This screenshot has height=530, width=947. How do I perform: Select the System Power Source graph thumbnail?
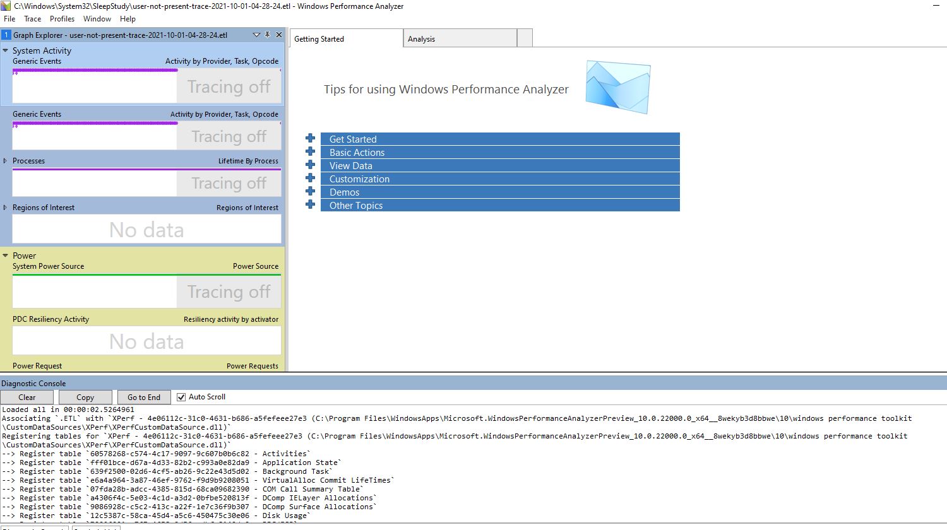coord(146,291)
